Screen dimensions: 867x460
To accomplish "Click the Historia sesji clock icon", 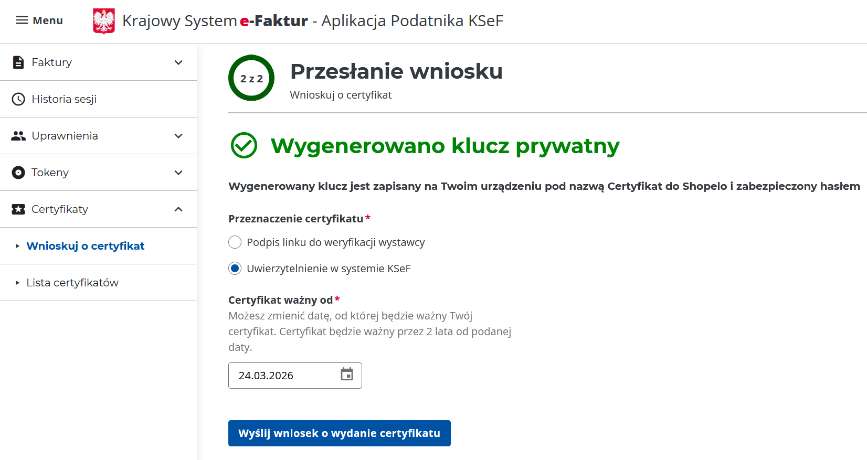I will 18,99.
